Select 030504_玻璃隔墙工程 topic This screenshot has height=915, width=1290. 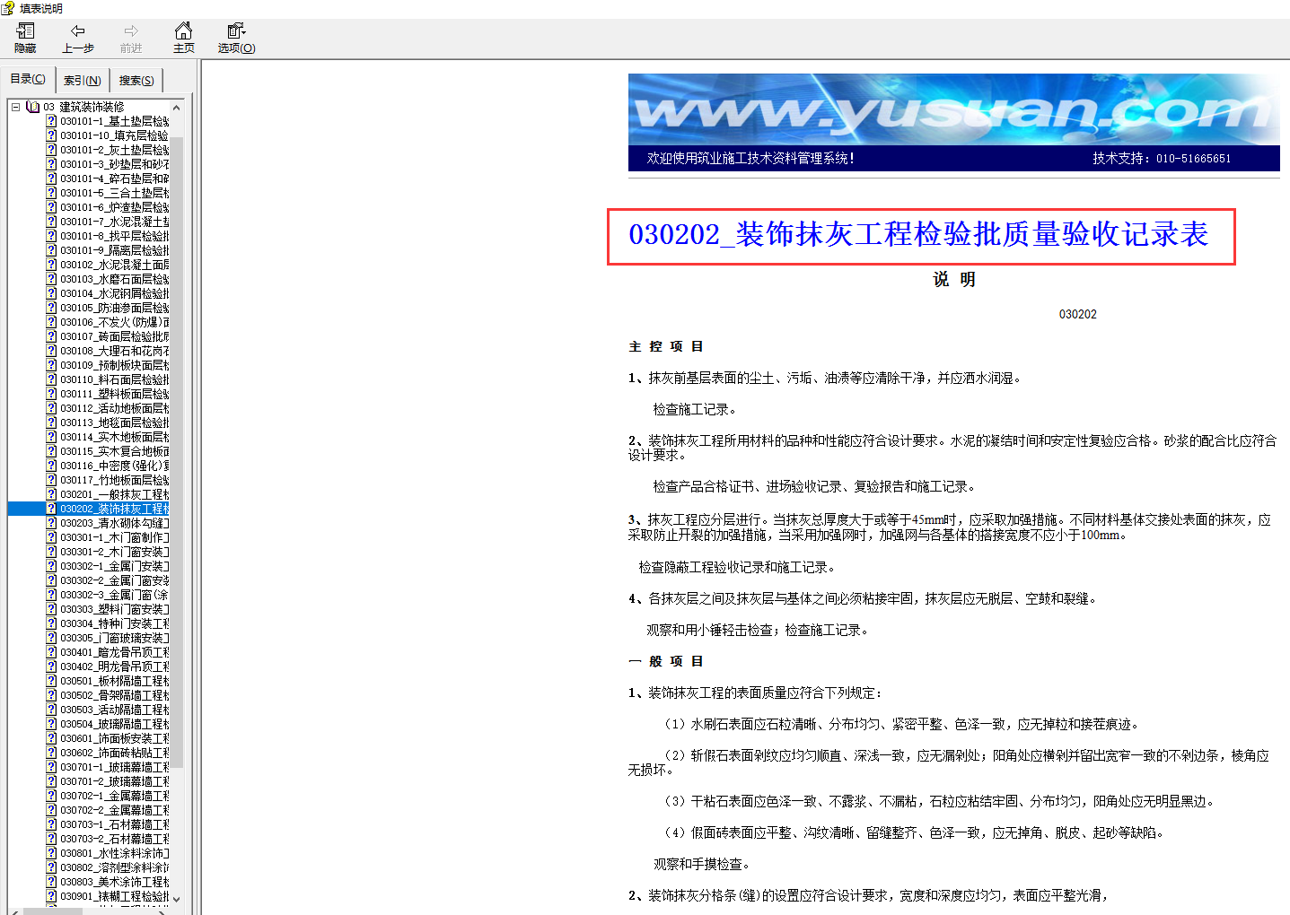(x=114, y=724)
